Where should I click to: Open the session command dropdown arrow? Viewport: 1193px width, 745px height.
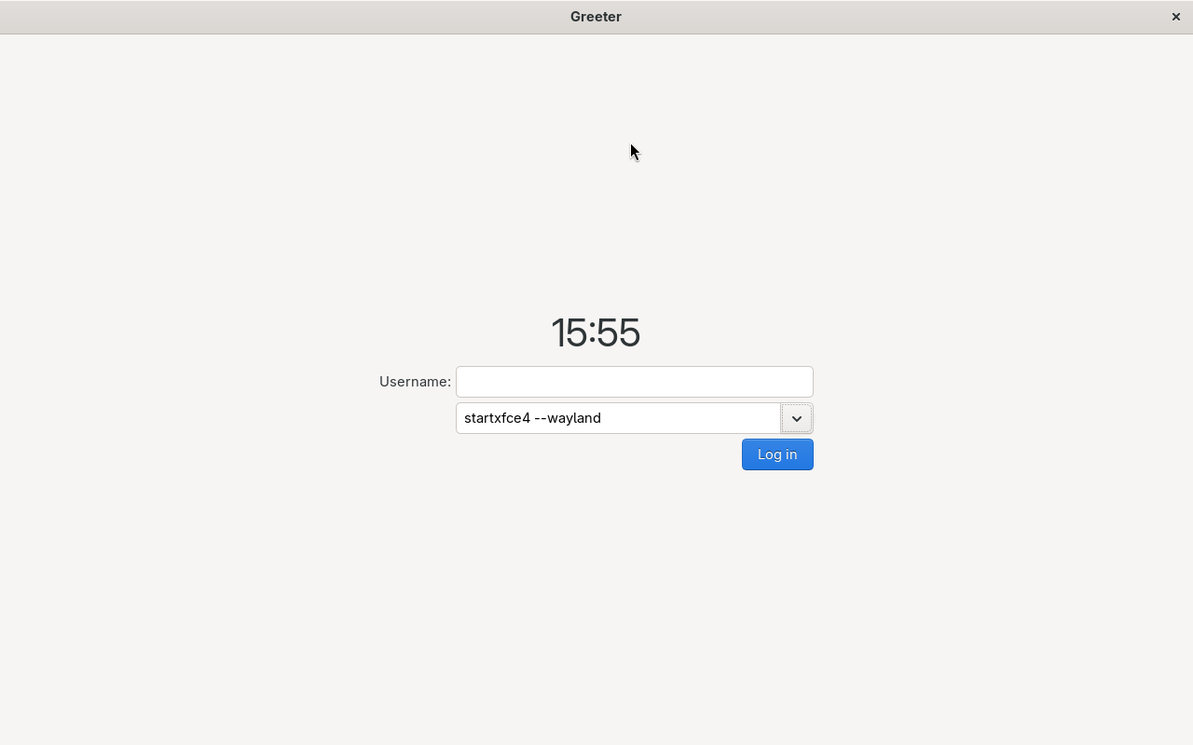tap(797, 418)
